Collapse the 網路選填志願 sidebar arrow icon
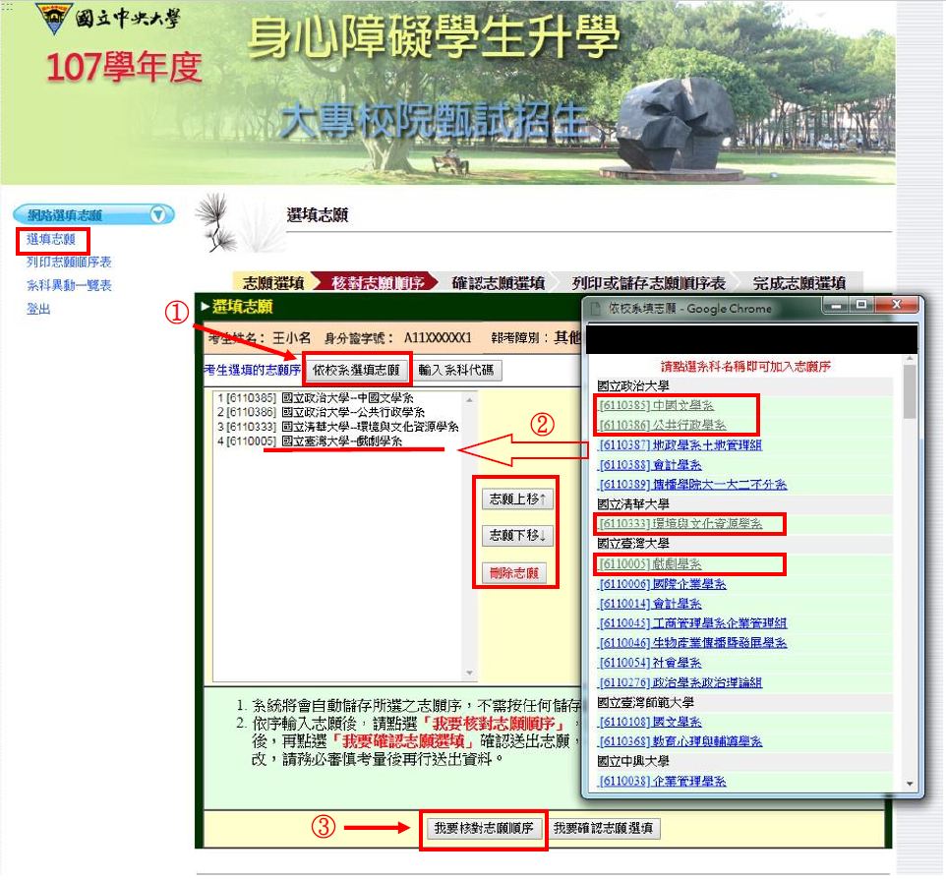This screenshot has width=946, height=880. 158,214
